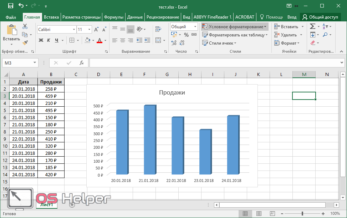Select the Format Painter brush icon
This screenshot has height=218, width=347.
click(x=25, y=43)
